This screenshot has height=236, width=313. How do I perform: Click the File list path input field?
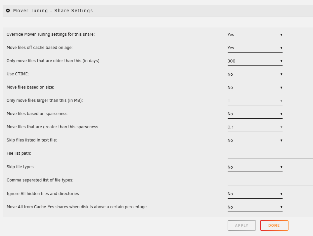[270, 154]
